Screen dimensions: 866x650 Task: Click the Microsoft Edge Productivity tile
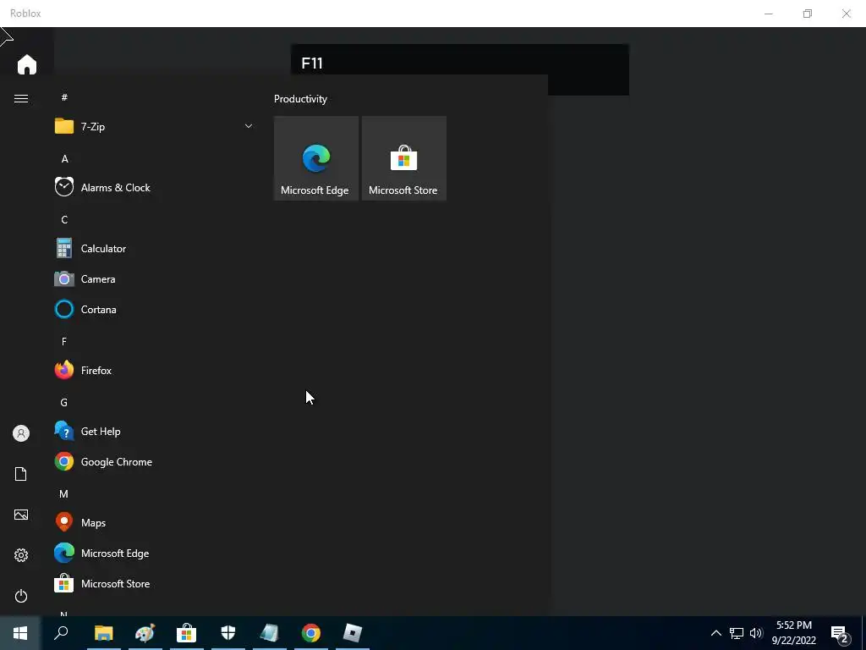pyautogui.click(x=316, y=158)
